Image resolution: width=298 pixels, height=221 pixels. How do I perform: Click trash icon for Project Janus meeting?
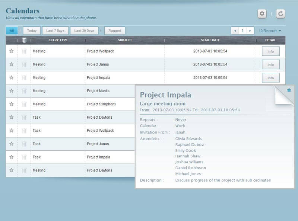pyautogui.click(x=24, y=64)
